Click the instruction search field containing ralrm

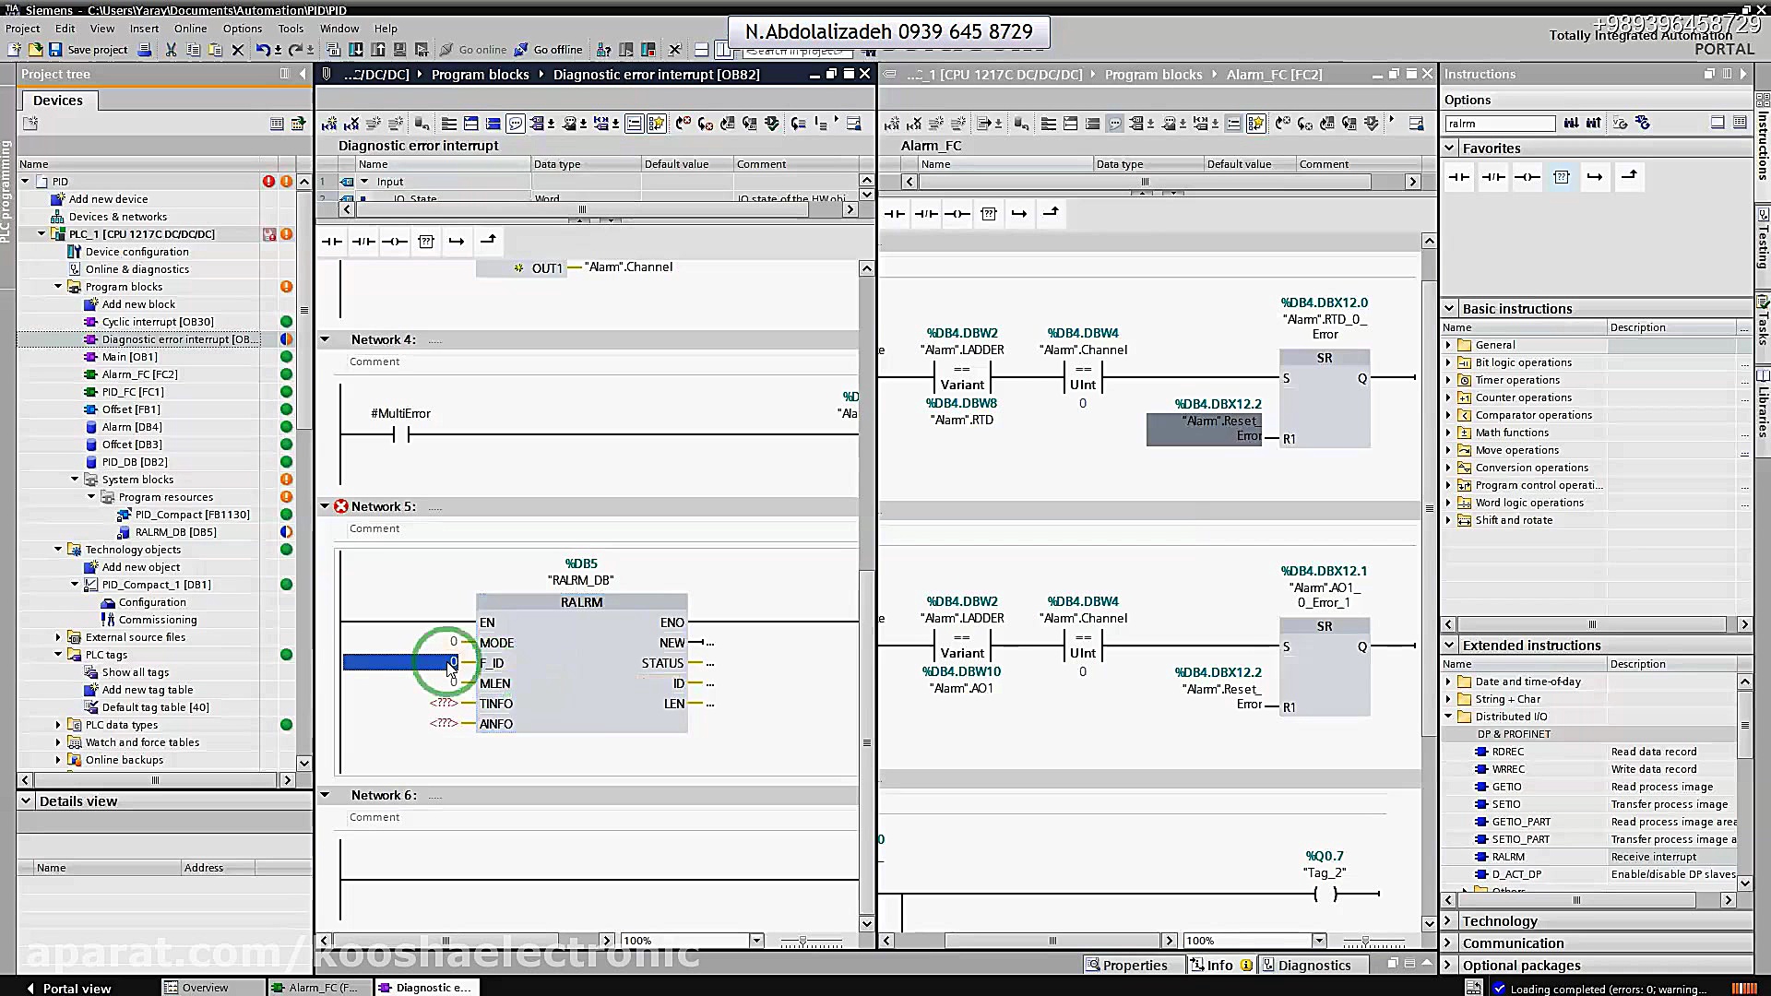coord(1499,124)
